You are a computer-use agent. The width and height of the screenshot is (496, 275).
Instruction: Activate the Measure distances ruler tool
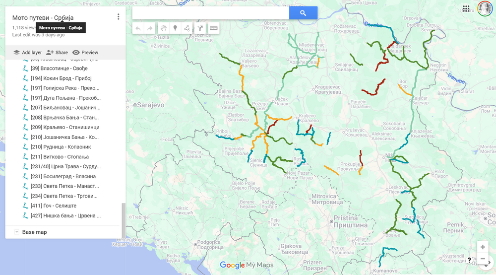coord(214,28)
